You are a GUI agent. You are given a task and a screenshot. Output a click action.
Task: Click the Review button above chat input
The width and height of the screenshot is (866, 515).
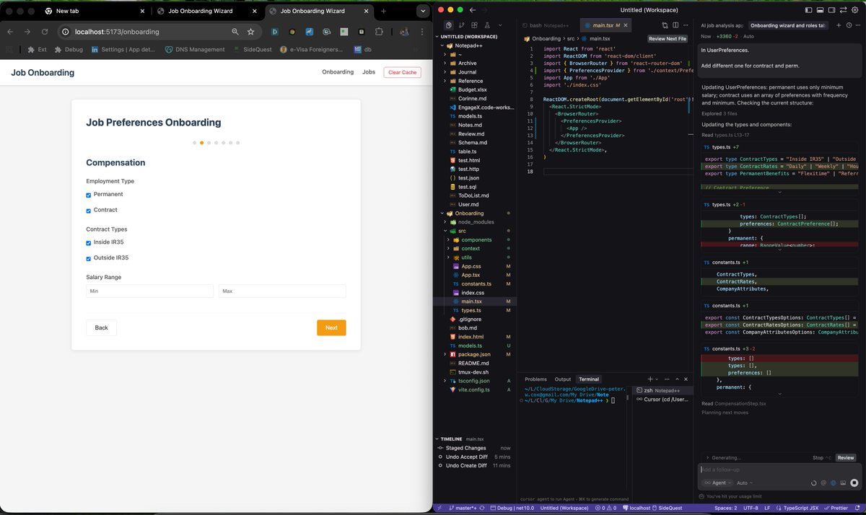[x=846, y=457]
